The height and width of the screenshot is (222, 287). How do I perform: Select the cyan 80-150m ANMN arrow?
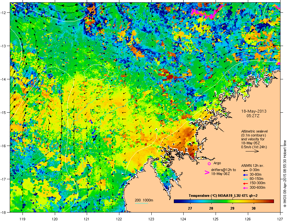point(246,179)
